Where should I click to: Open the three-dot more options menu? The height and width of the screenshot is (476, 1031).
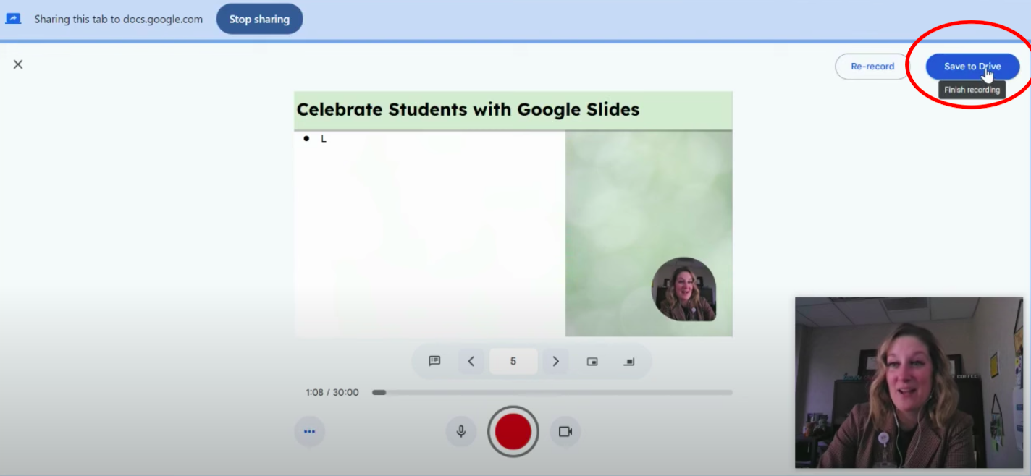[x=310, y=432]
